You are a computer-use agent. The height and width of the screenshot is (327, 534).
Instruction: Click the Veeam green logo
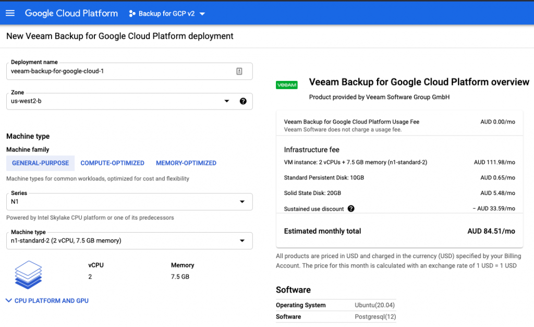(x=286, y=85)
